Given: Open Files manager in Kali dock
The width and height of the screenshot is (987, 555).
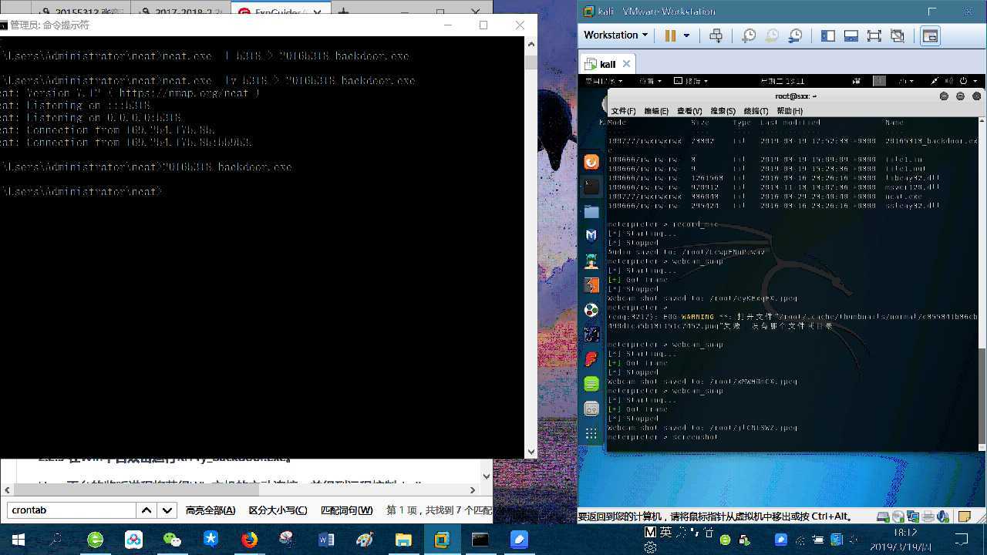Looking at the screenshot, I should coord(591,211).
